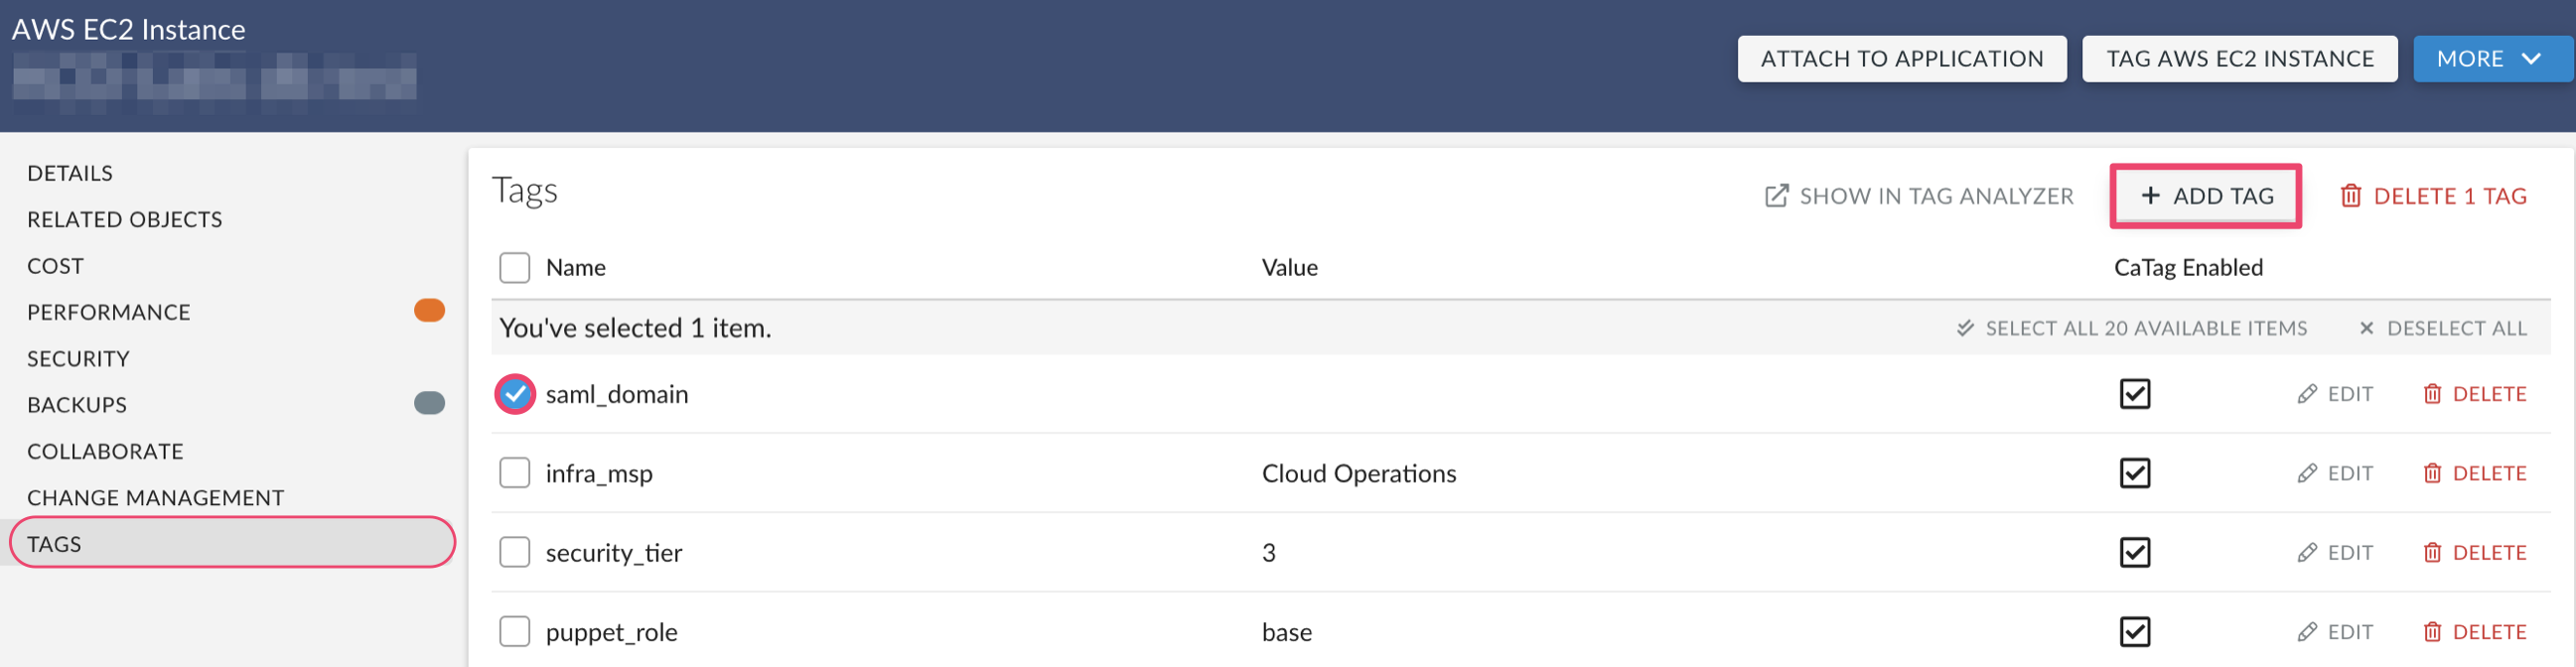Screen dimensions: 2576x667
Task: Toggle CaTag Enabled for saml_domain
Action: pyautogui.click(x=2135, y=394)
